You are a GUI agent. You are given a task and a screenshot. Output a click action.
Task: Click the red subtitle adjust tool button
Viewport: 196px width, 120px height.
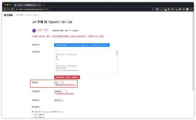(x=67, y=77)
